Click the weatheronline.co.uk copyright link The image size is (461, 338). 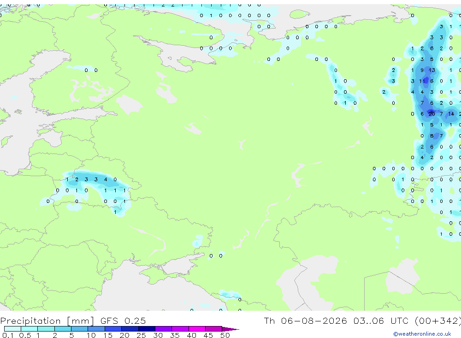[422, 333]
